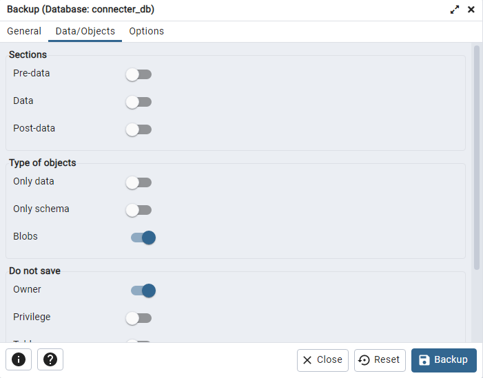Screen dimensions: 483x378
Task: Click the vertical scrollbar of the dialog
Action: pyautogui.click(x=476, y=158)
